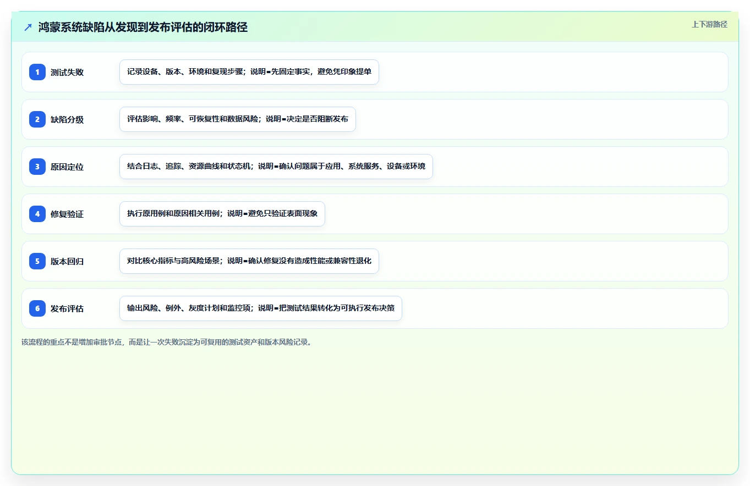The width and height of the screenshot is (750, 486).
Task: Click the 上下游路径 label in header
Action: tap(709, 24)
